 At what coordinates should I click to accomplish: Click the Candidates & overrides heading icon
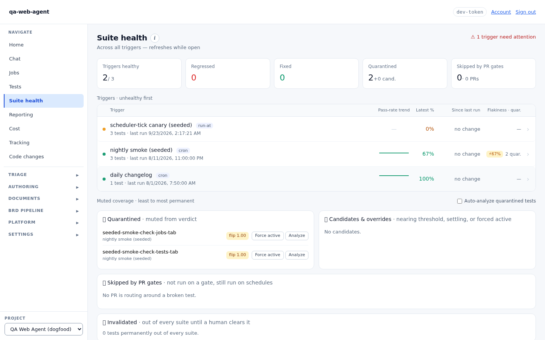(x=326, y=219)
